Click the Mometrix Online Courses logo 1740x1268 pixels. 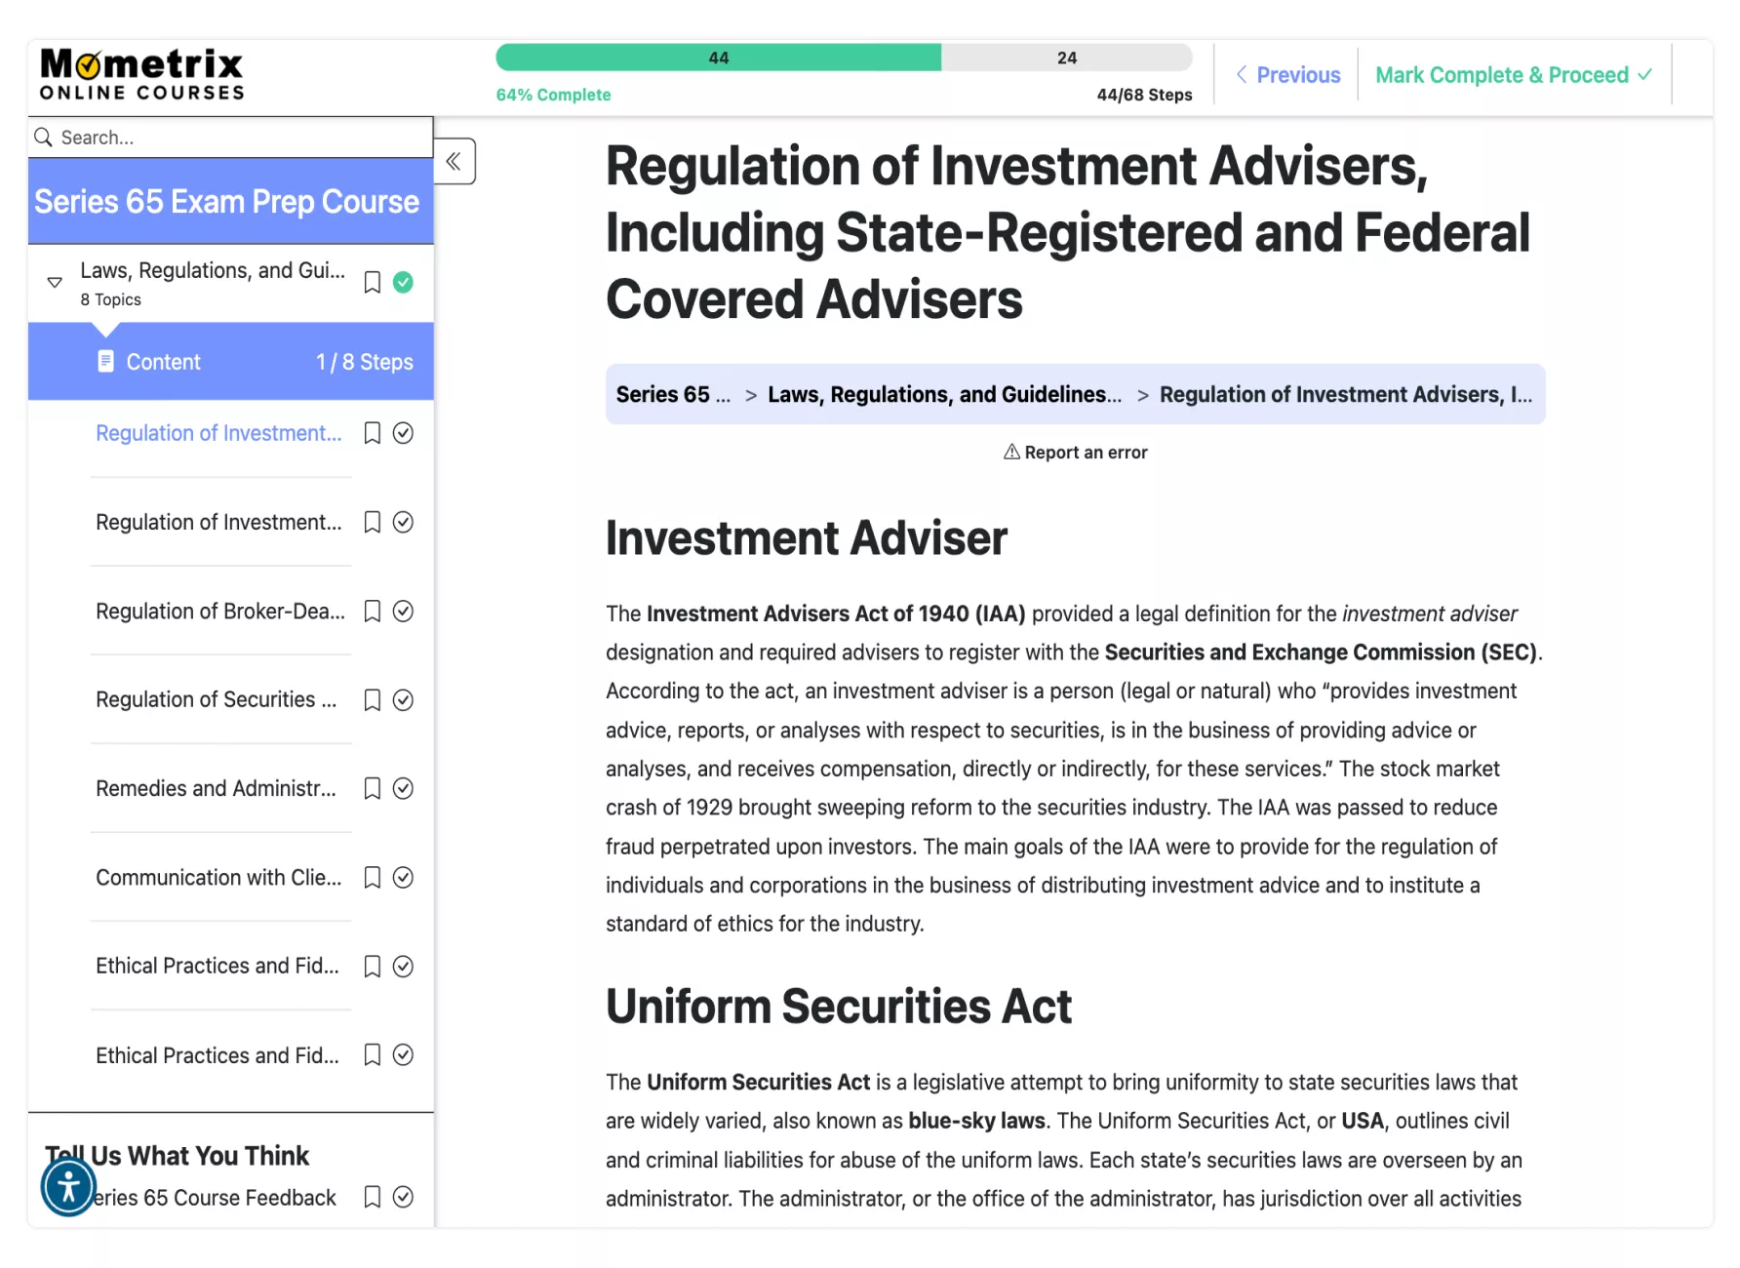click(141, 75)
